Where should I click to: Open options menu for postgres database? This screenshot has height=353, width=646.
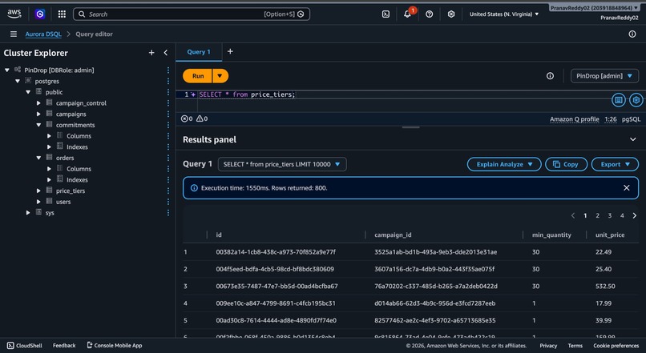pos(168,81)
